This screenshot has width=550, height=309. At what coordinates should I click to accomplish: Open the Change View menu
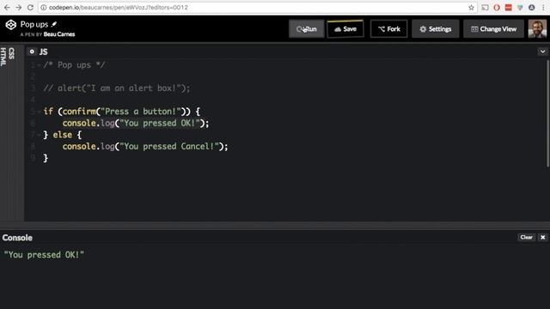(493, 28)
